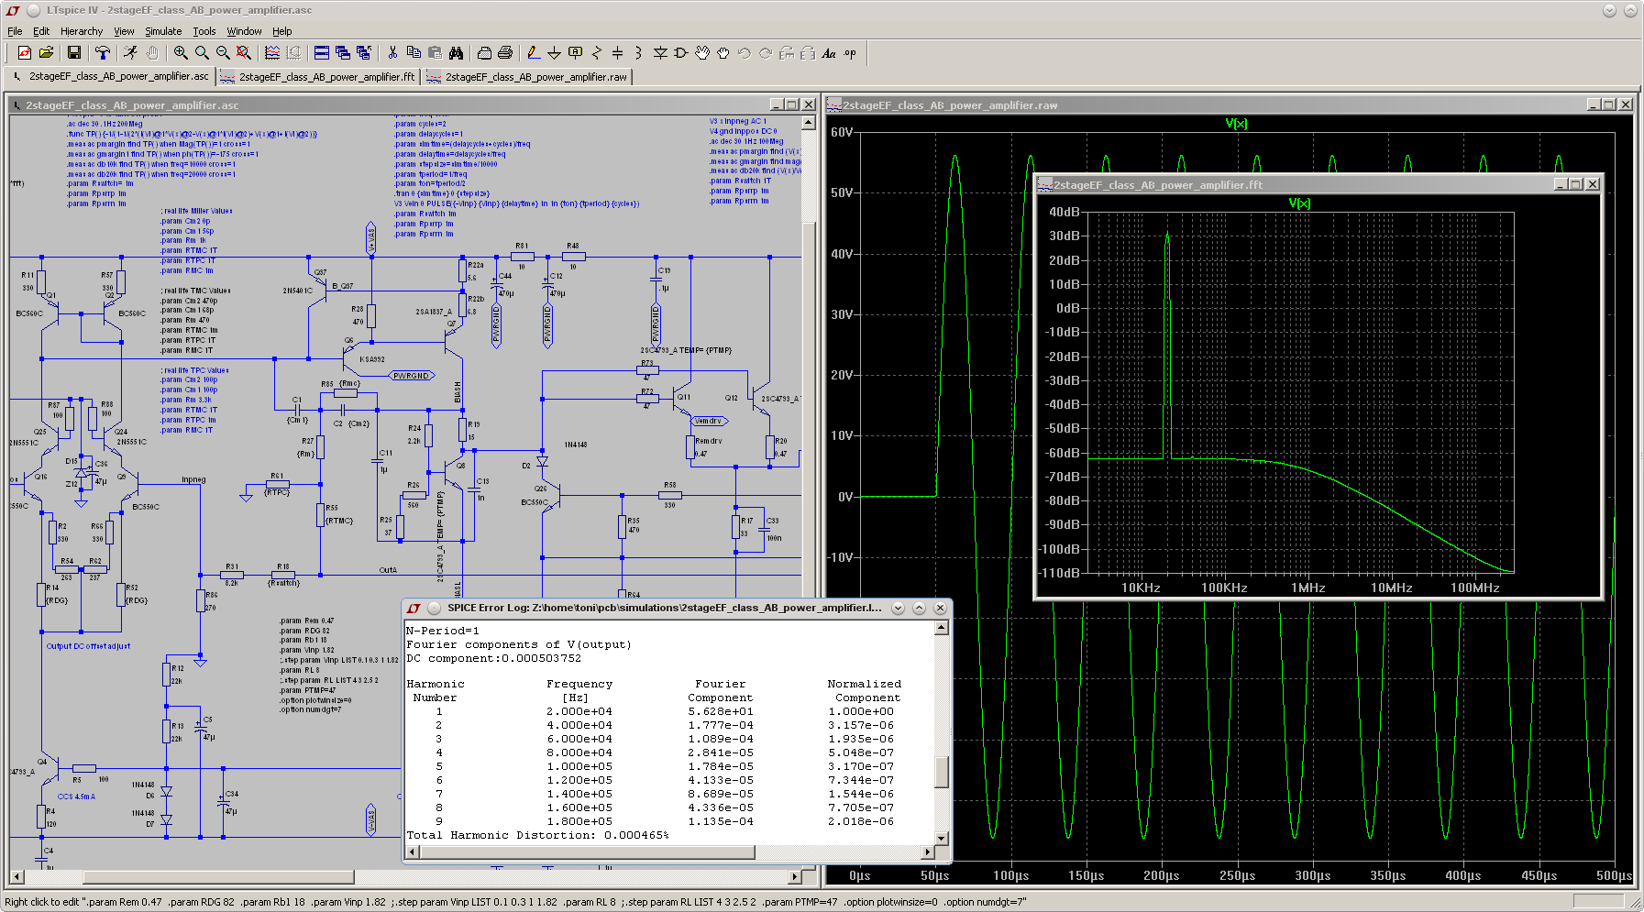
Task: Select the SPICE directive '.op' tool
Action: coord(850,53)
